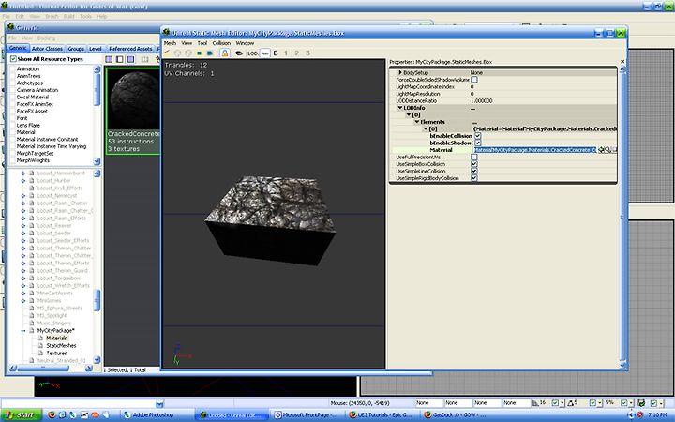Screen dimensions: 675x422
Task: Click the LODDistanceRatio value 1.000000
Action: [482, 100]
